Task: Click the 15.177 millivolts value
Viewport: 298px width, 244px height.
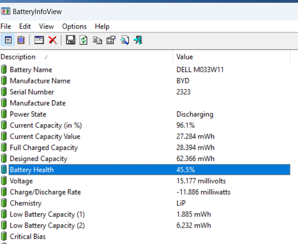Action: (x=201, y=181)
